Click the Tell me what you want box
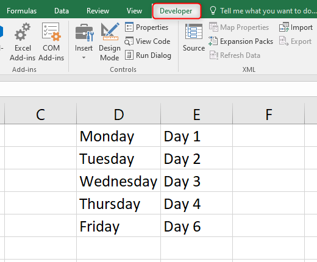The height and width of the screenshot is (262, 317). pos(268,11)
